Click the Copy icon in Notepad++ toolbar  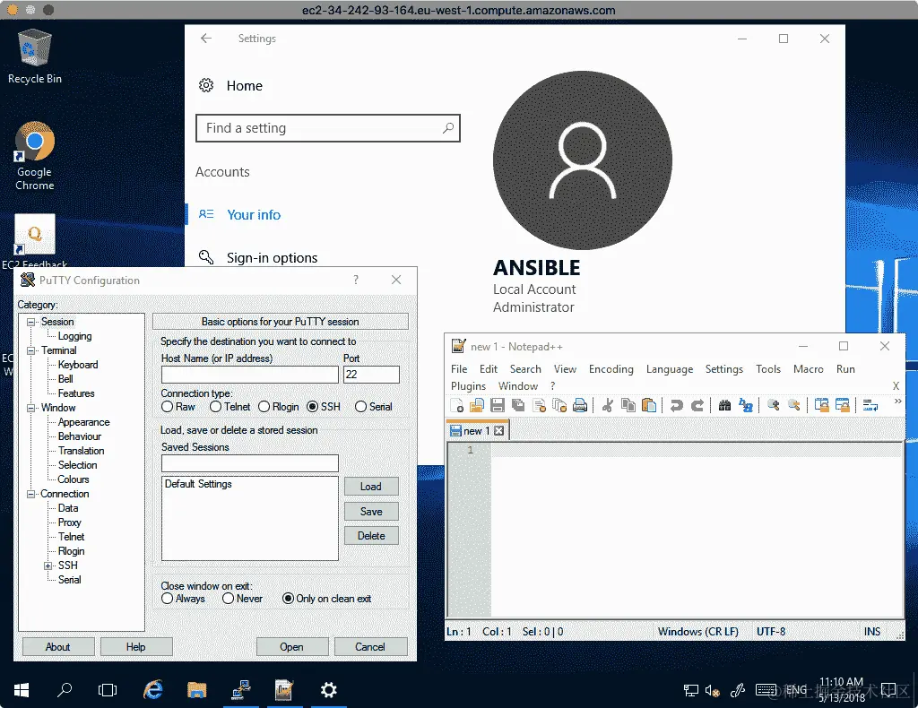pos(628,405)
